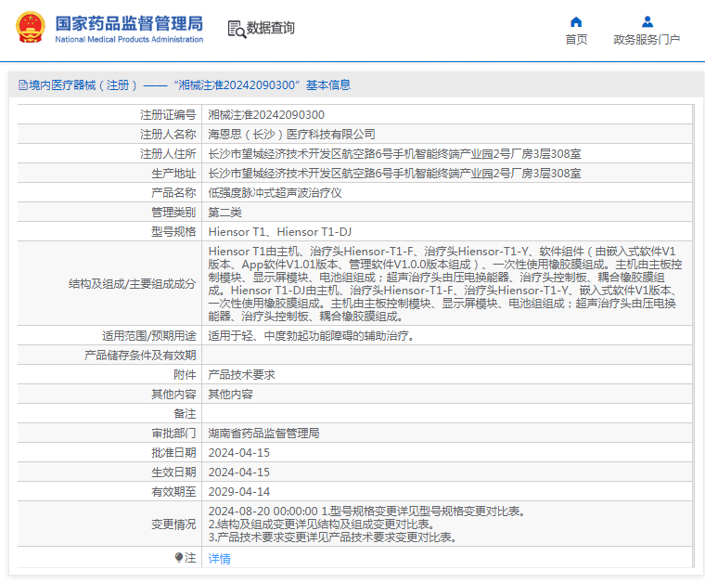
Task: Click the 产品储存条件及有效期 label
Action: [140, 356]
